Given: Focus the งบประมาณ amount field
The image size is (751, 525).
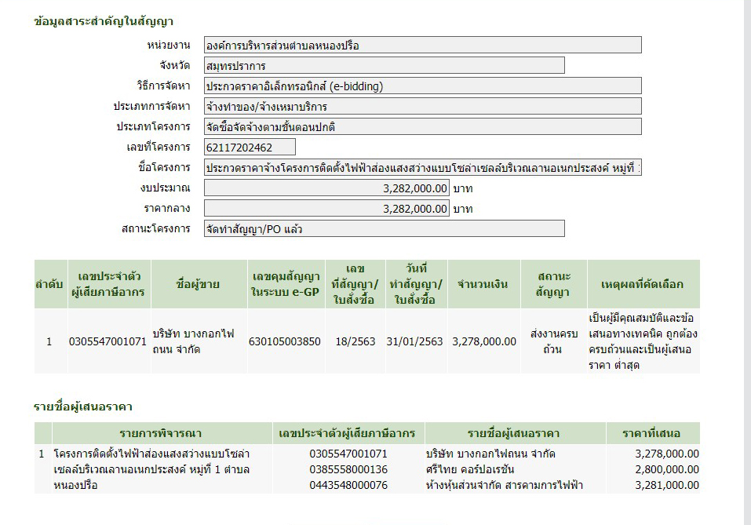Looking at the screenshot, I should [326, 188].
